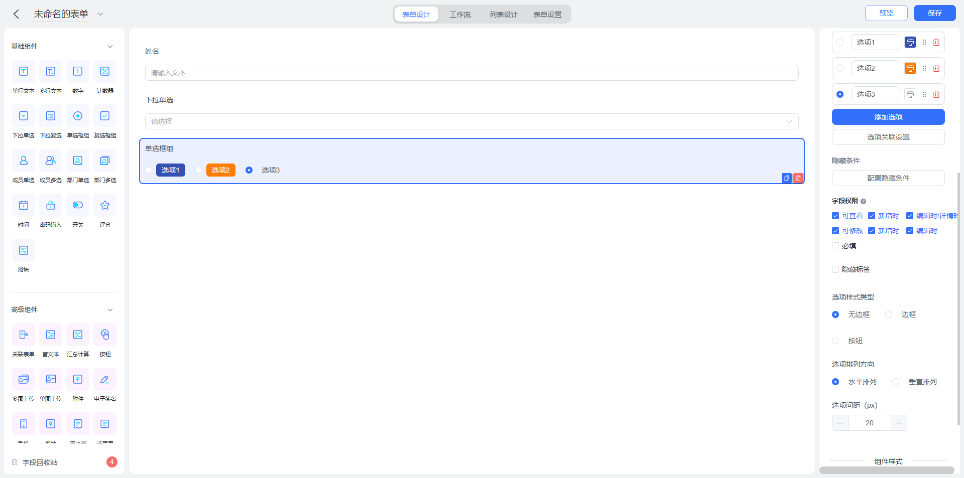Image resolution: width=964 pixels, height=478 pixels.
Task: Collapse the 基础组件 section
Action: tap(110, 46)
